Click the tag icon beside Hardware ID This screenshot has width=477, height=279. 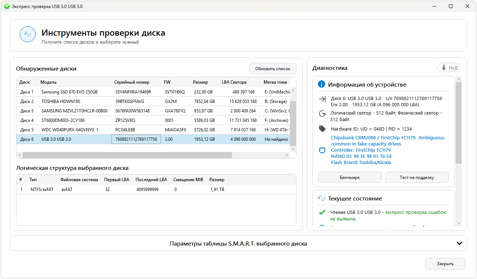[x=322, y=129]
